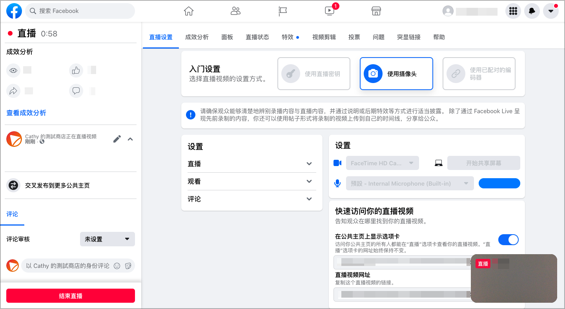The image size is (565, 309).
Task: Click the red 直播 badge on preview
Action: coord(483,264)
